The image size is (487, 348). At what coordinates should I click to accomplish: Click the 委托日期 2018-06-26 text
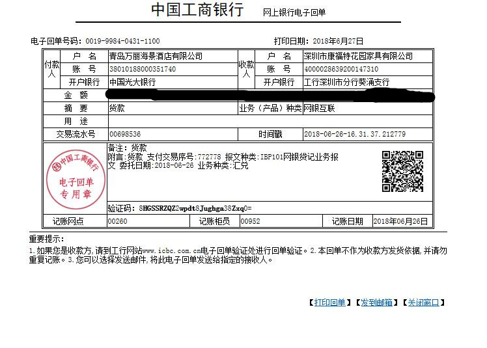click(x=156, y=165)
